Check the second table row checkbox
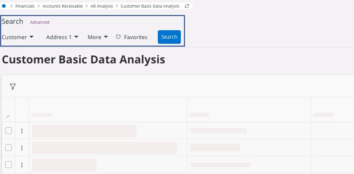Viewport: 354px width, 174px height. [x=9, y=148]
